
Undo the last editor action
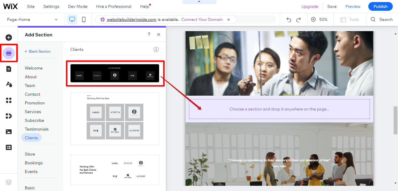pyautogui.click(x=288, y=19)
